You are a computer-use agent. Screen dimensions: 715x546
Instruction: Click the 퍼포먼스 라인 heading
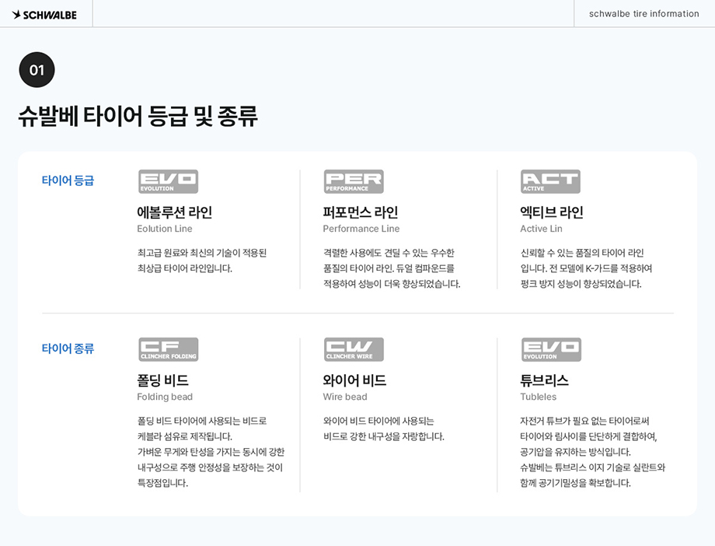point(361,212)
